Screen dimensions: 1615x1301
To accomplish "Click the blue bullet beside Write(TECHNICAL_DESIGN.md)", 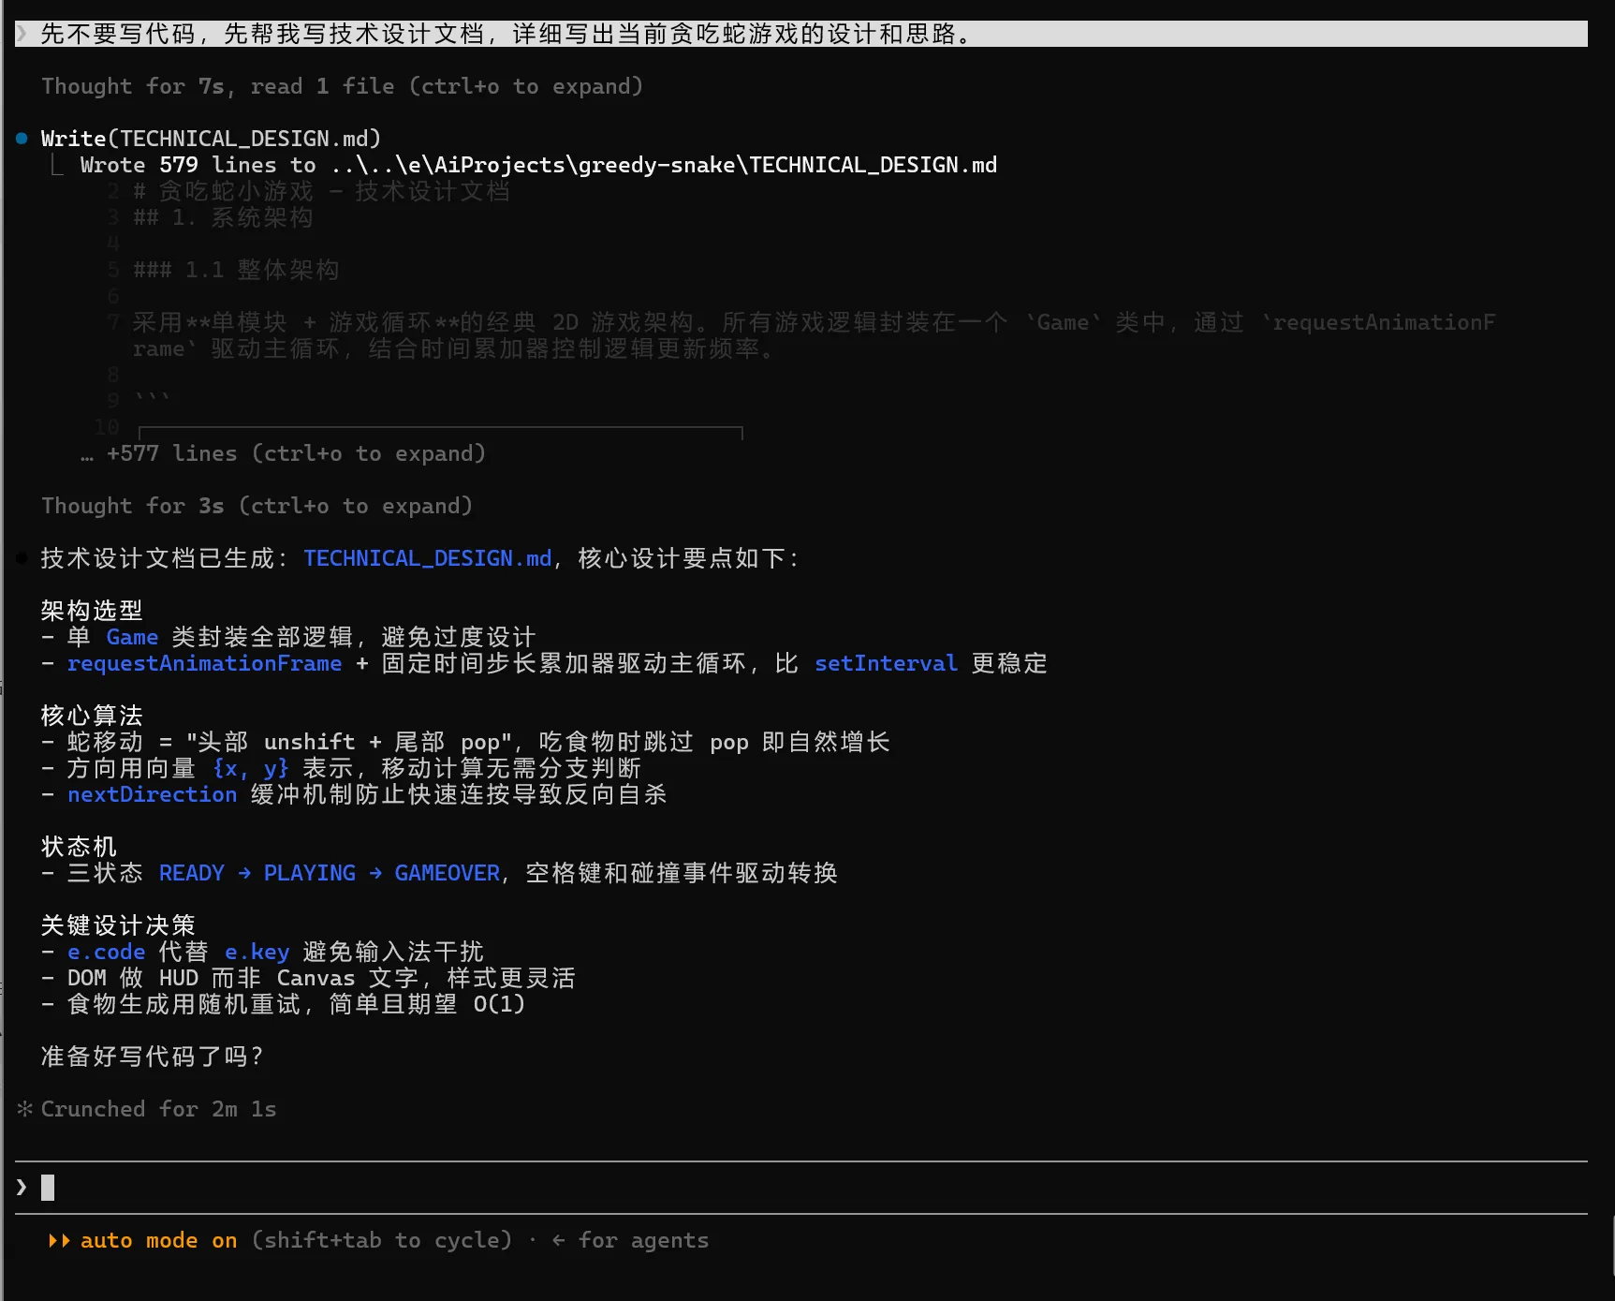I will [22, 139].
